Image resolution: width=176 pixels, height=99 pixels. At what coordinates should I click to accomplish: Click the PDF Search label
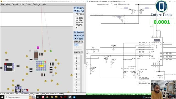80,14
